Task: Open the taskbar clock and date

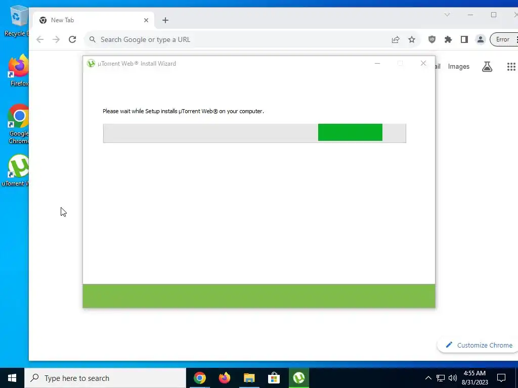Action: pyautogui.click(x=474, y=378)
